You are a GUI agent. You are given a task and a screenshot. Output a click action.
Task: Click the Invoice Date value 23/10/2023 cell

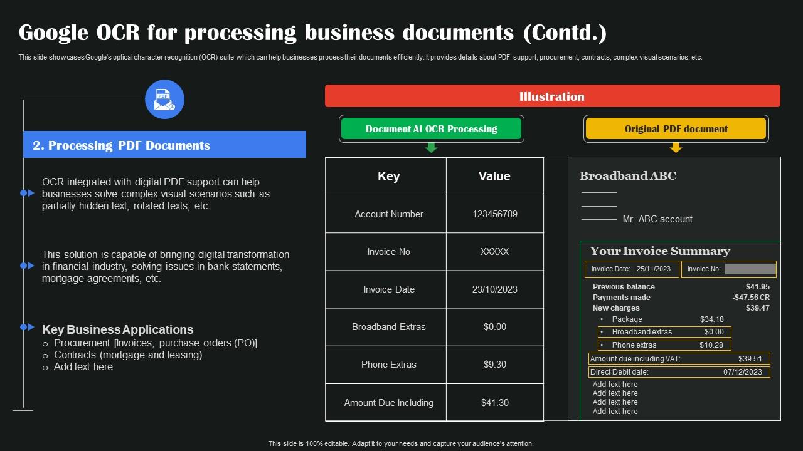click(x=494, y=289)
